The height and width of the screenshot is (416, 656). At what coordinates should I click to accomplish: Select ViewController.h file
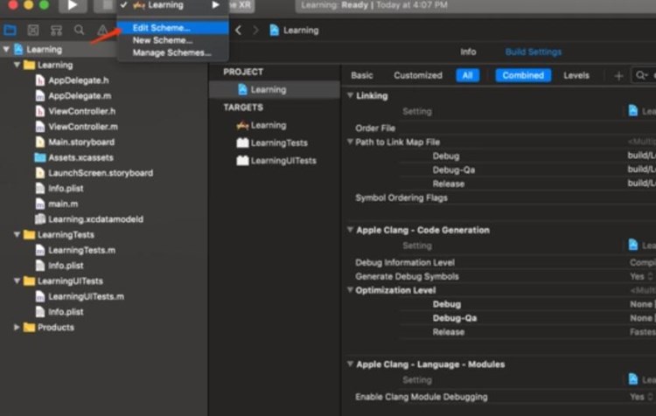tap(81, 111)
